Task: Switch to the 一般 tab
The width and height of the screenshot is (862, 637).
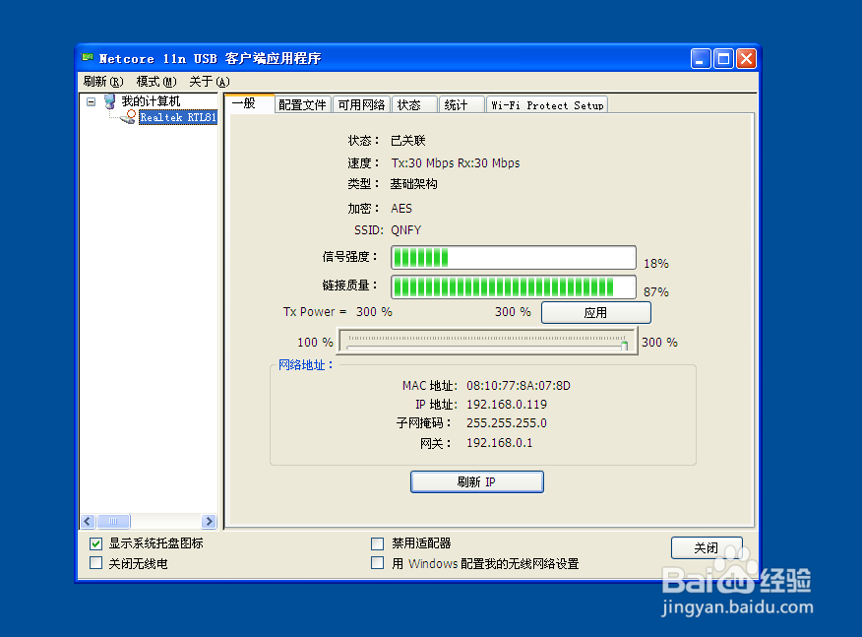Action: (x=249, y=103)
